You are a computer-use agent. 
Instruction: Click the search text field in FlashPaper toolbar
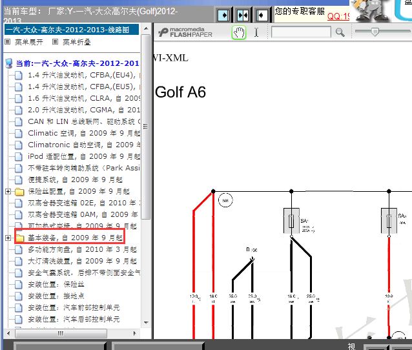(x=301, y=32)
